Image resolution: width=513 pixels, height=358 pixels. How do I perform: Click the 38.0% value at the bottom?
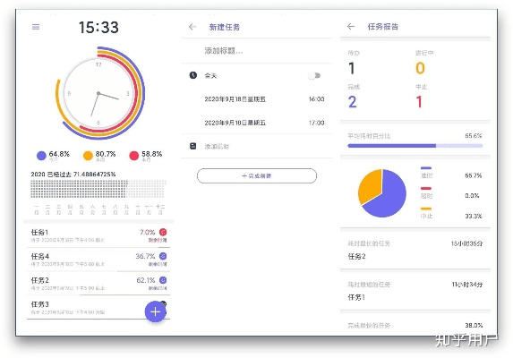point(474,325)
